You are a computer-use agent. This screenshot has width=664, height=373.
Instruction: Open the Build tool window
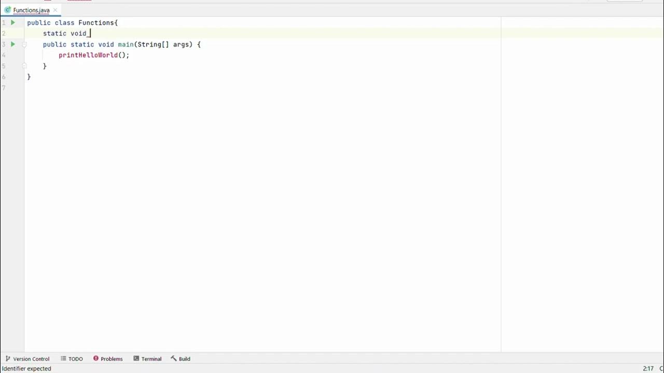pos(181,358)
